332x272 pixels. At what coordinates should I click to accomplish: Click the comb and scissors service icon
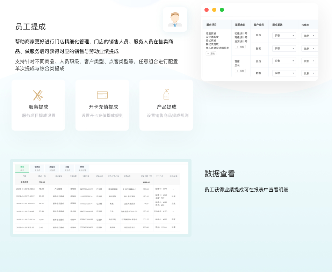[38, 95]
